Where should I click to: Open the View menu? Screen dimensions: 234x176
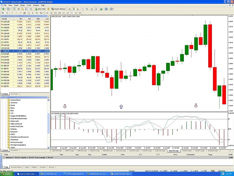[10, 5]
